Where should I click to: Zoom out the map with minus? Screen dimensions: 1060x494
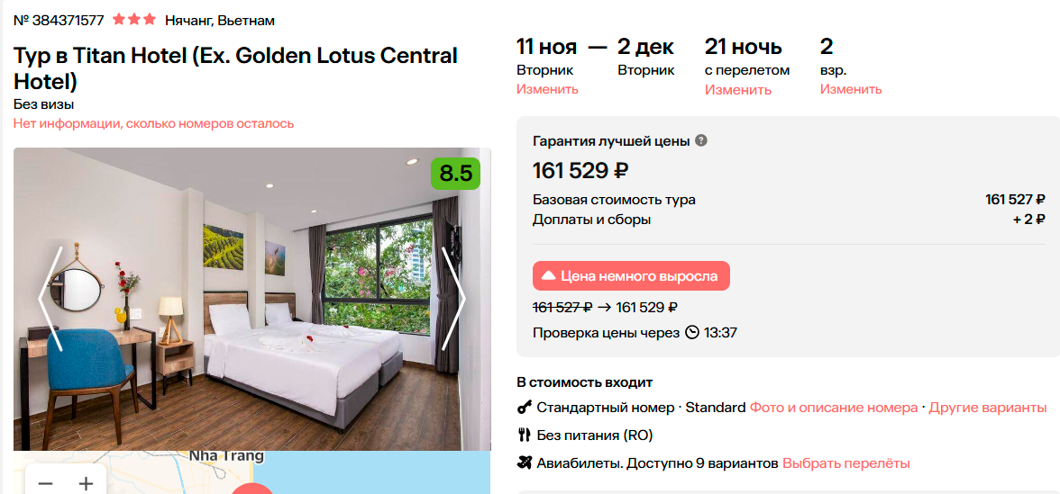(45, 483)
